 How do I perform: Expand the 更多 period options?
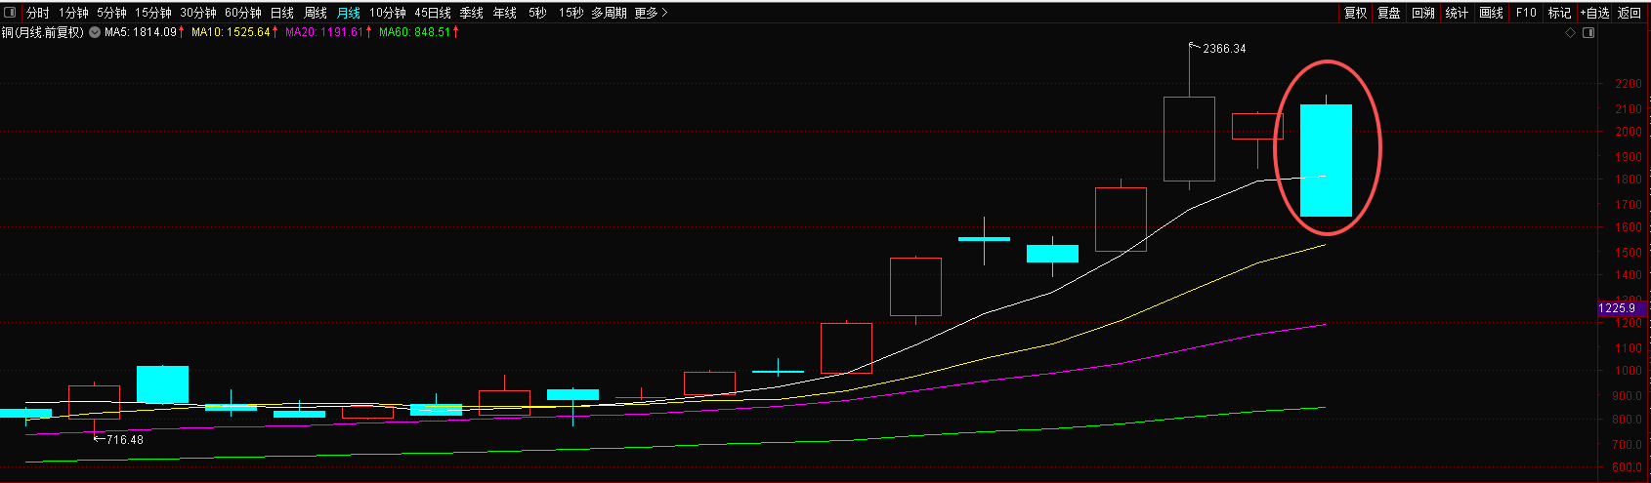(x=651, y=13)
